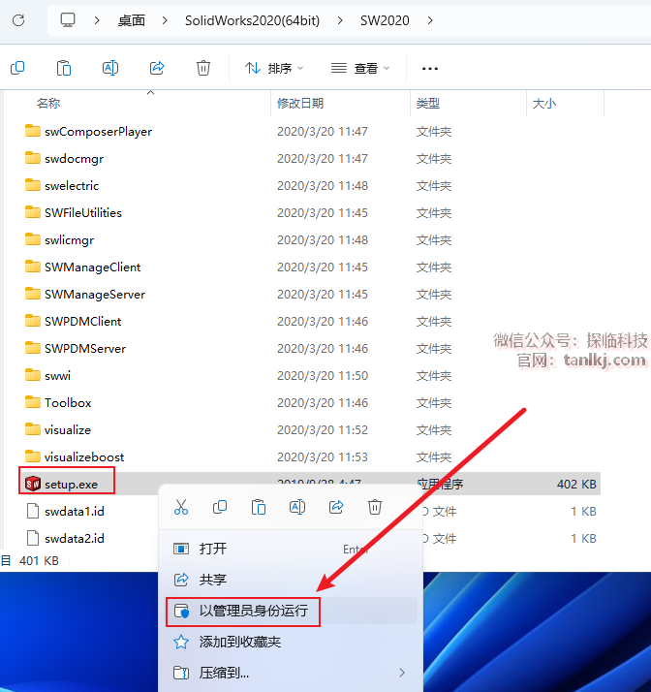Select the SWPDMServer folder row
The image size is (651, 692).
(312, 349)
